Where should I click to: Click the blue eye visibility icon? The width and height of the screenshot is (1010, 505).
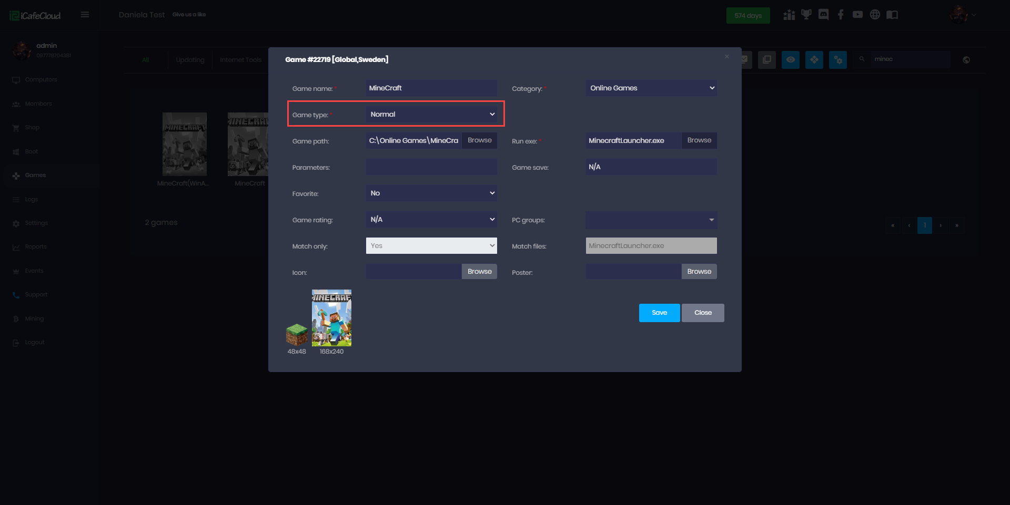point(790,60)
